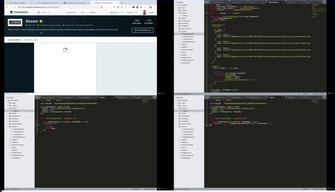Click the user avatar photo in marketplace header
This screenshot has height=192, width=335.
point(144,13)
